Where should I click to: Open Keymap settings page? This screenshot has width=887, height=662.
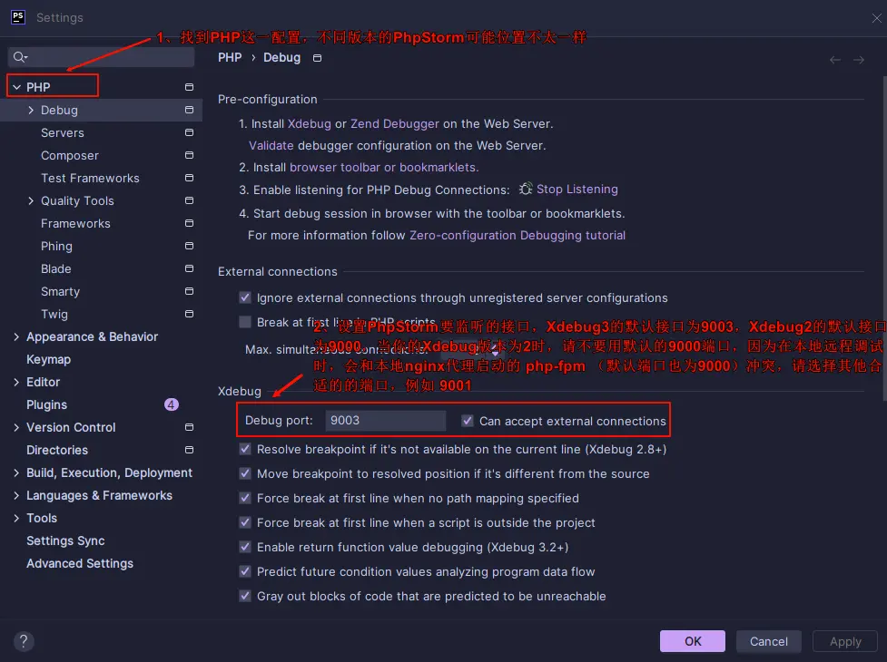tap(49, 359)
